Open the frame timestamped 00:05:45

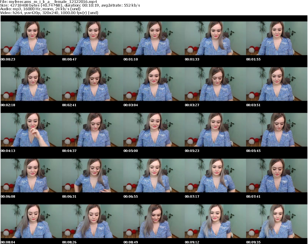277,130
